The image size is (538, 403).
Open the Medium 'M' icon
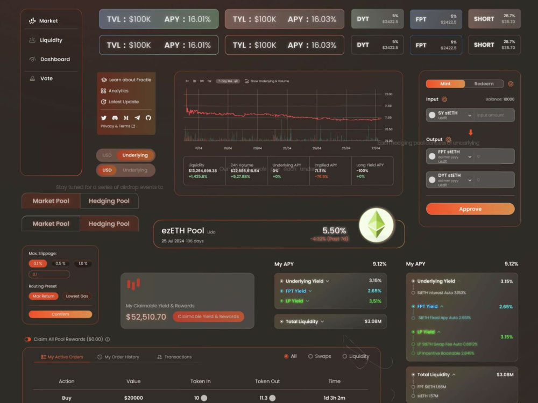pyautogui.click(x=126, y=118)
